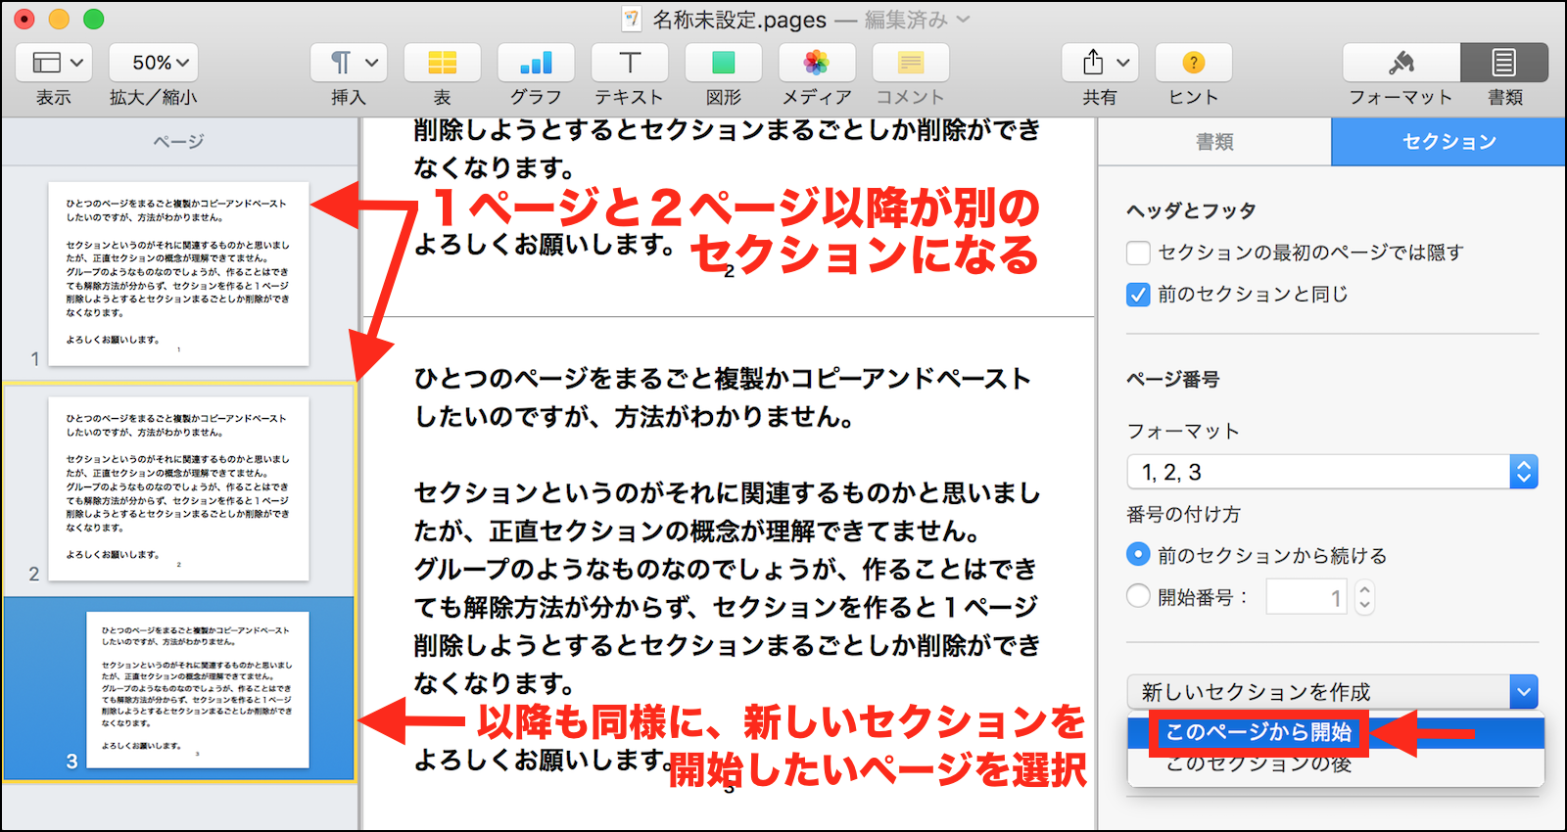Uncheck 前のセクションと同じ checkbox
Screen dimensions: 1567x832
point(1138,295)
